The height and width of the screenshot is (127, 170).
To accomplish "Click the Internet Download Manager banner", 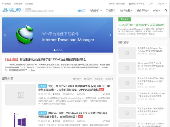I will 58,35.
